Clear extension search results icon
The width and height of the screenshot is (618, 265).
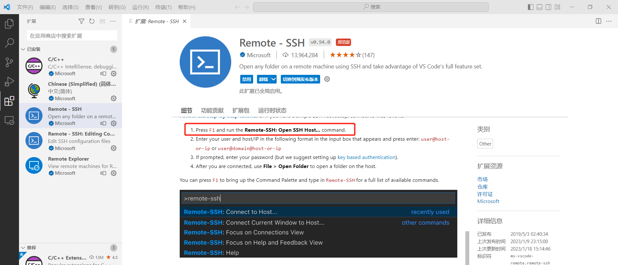(102, 21)
